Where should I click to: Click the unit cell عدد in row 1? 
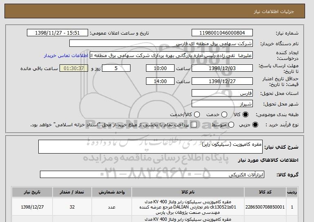point(112,207)
